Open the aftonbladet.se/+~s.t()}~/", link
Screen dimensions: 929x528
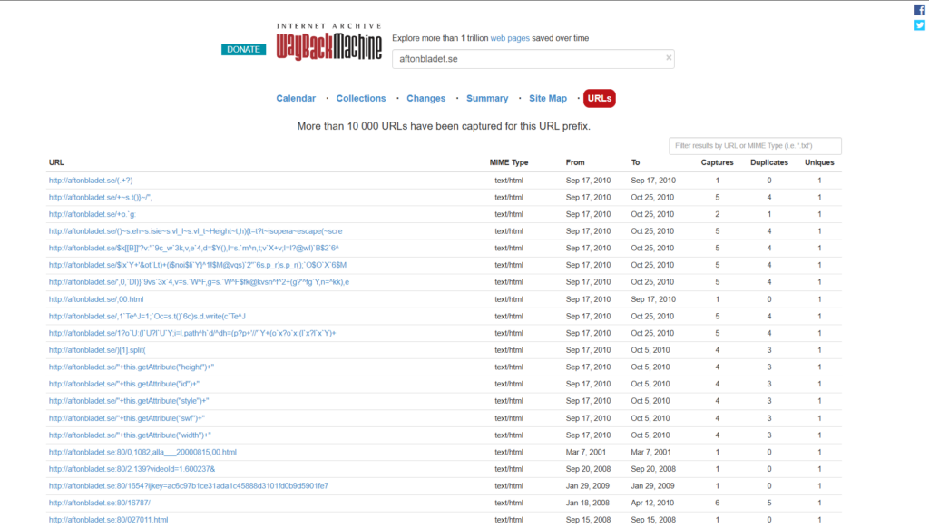[100, 198]
